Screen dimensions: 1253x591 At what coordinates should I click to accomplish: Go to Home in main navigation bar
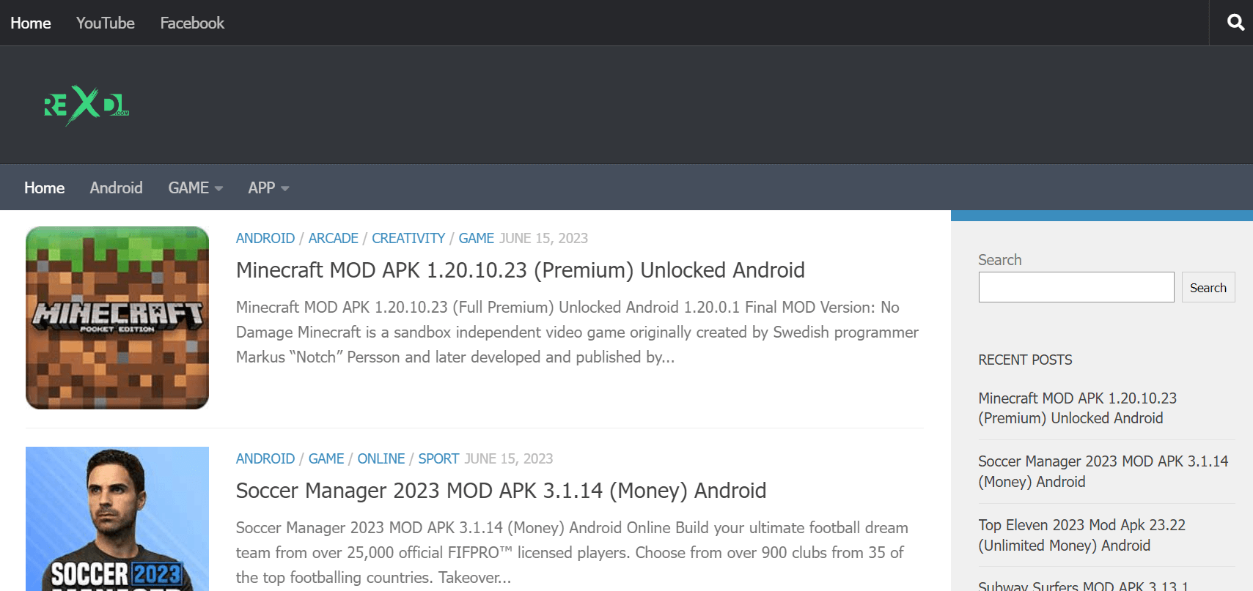point(45,188)
